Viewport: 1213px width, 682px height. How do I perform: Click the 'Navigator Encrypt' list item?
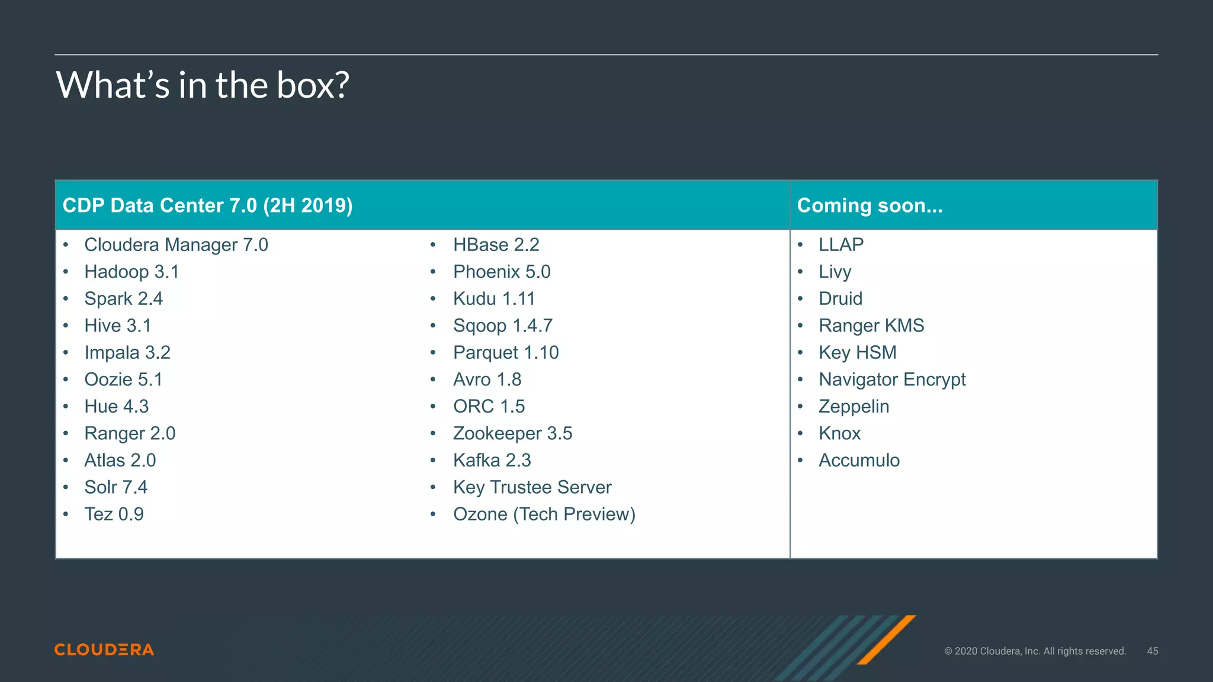pyautogui.click(x=892, y=379)
